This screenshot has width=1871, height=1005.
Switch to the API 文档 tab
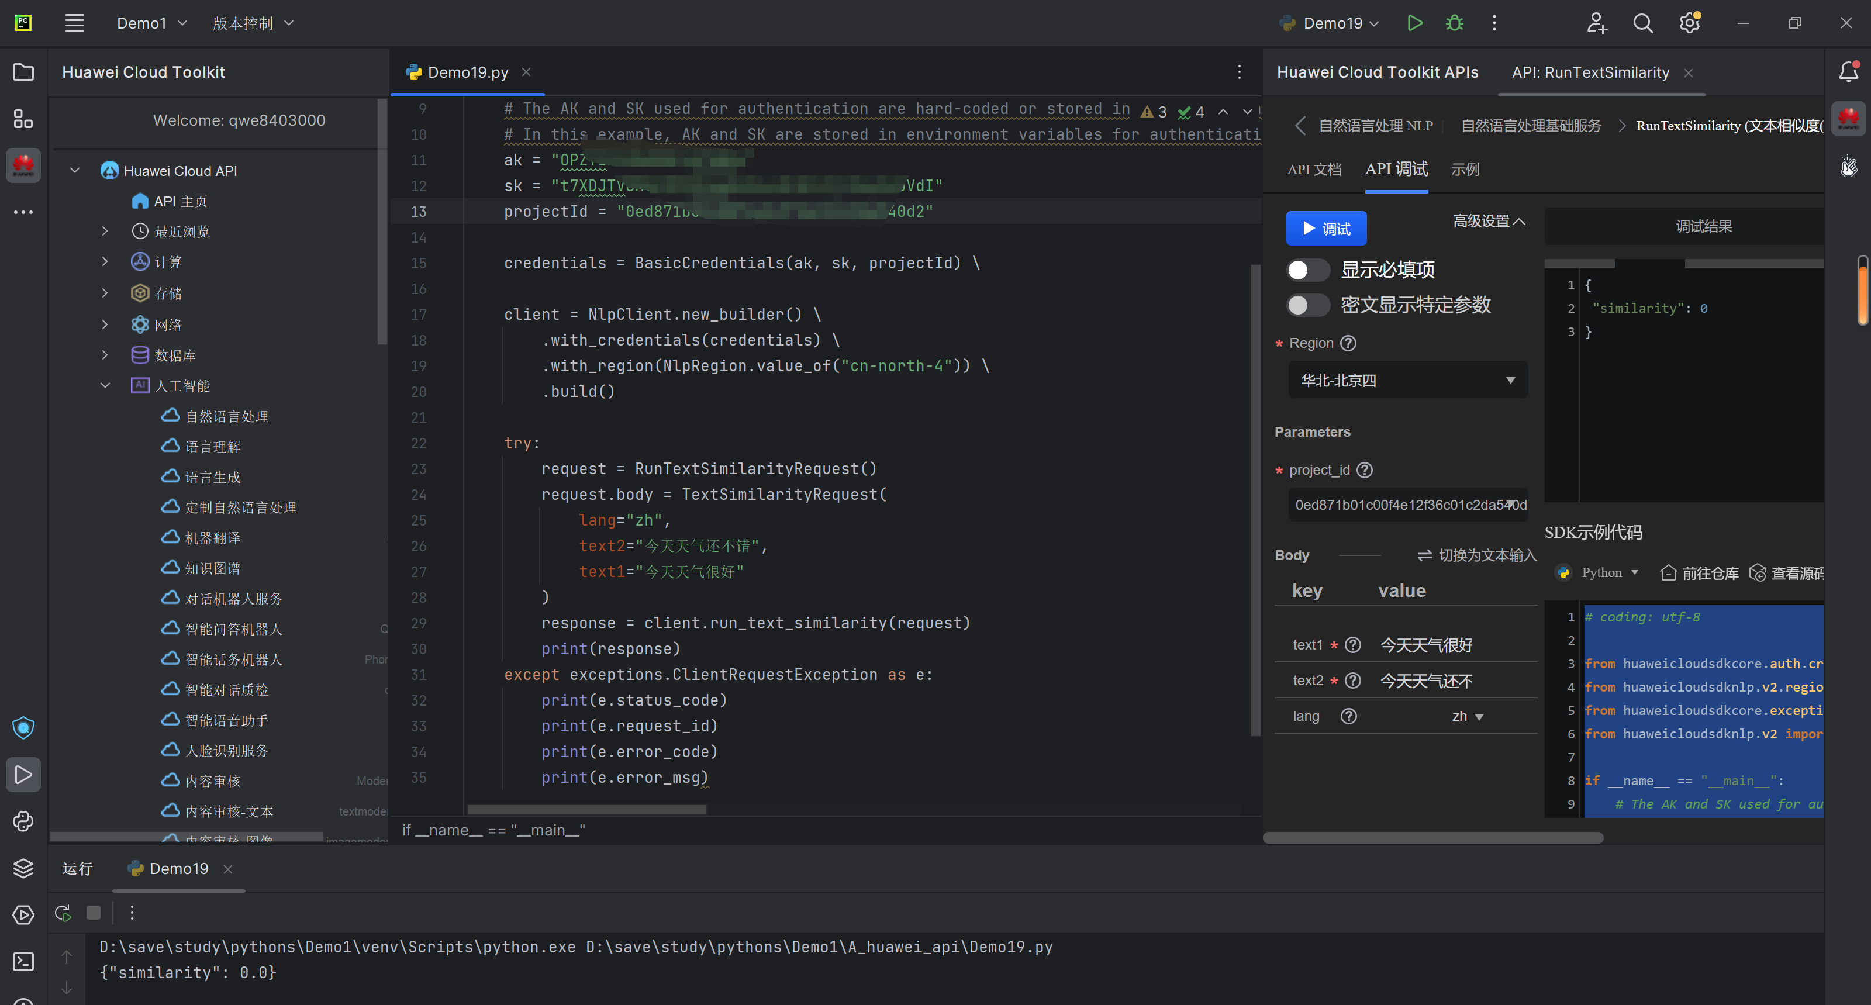(x=1313, y=170)
